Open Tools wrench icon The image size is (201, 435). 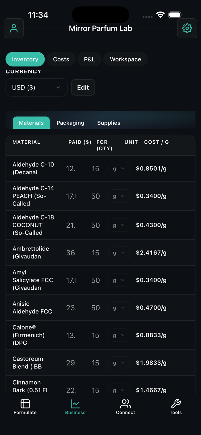(176, 404)
